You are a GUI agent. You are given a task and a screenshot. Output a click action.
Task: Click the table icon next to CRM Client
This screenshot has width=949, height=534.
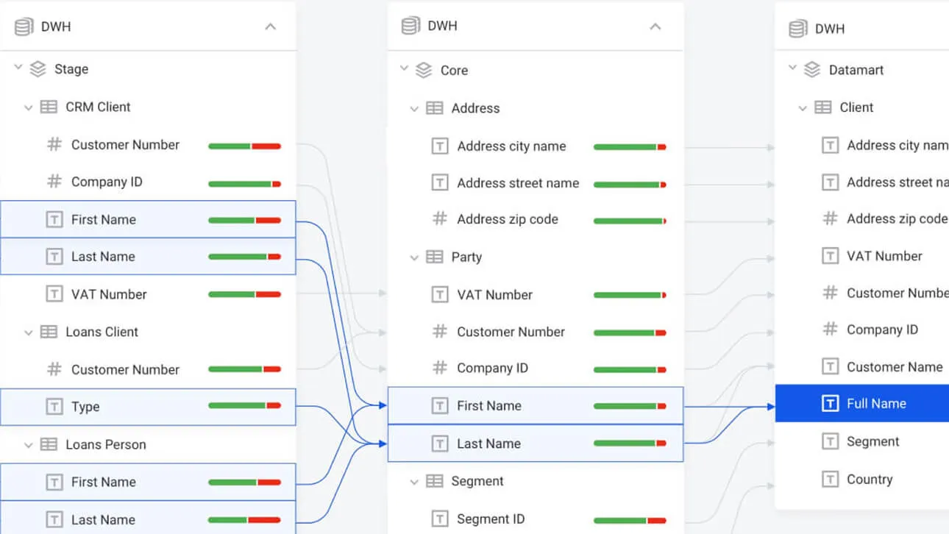49,107
